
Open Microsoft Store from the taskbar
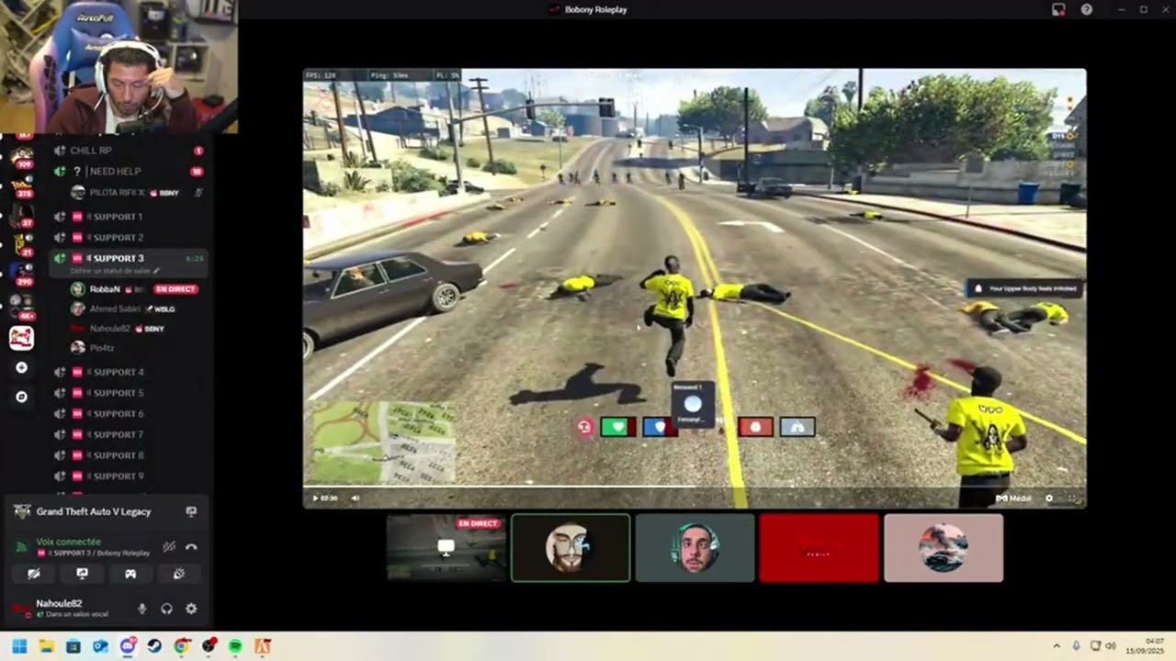click(x=73, y=646)
